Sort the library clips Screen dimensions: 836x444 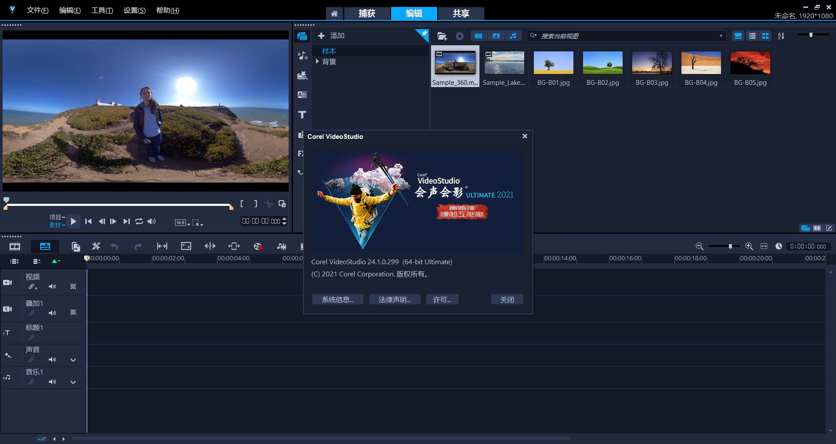[781, 36]
